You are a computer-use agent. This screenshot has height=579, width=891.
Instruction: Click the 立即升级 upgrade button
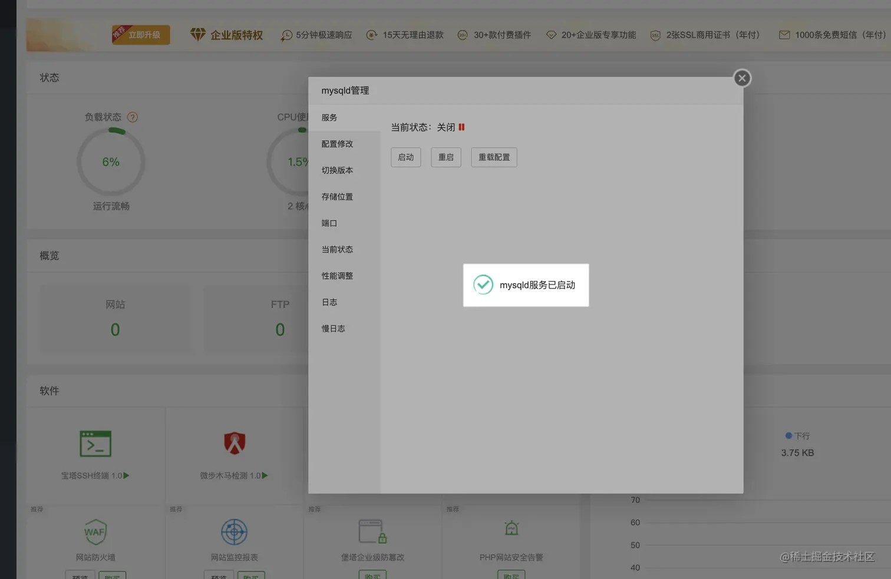(x=140, y=35)
